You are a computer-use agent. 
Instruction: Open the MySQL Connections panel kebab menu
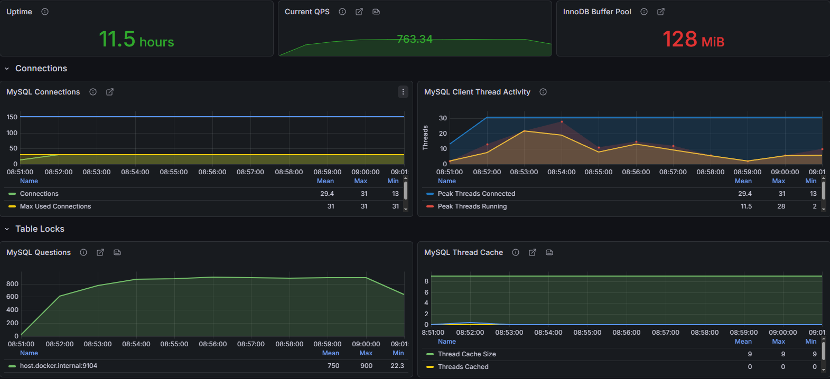click(x=403, y=92)
